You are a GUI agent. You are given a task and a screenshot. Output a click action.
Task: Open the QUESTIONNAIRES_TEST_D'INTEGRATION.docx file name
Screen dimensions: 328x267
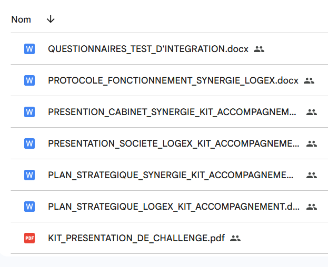coord(148,49)
